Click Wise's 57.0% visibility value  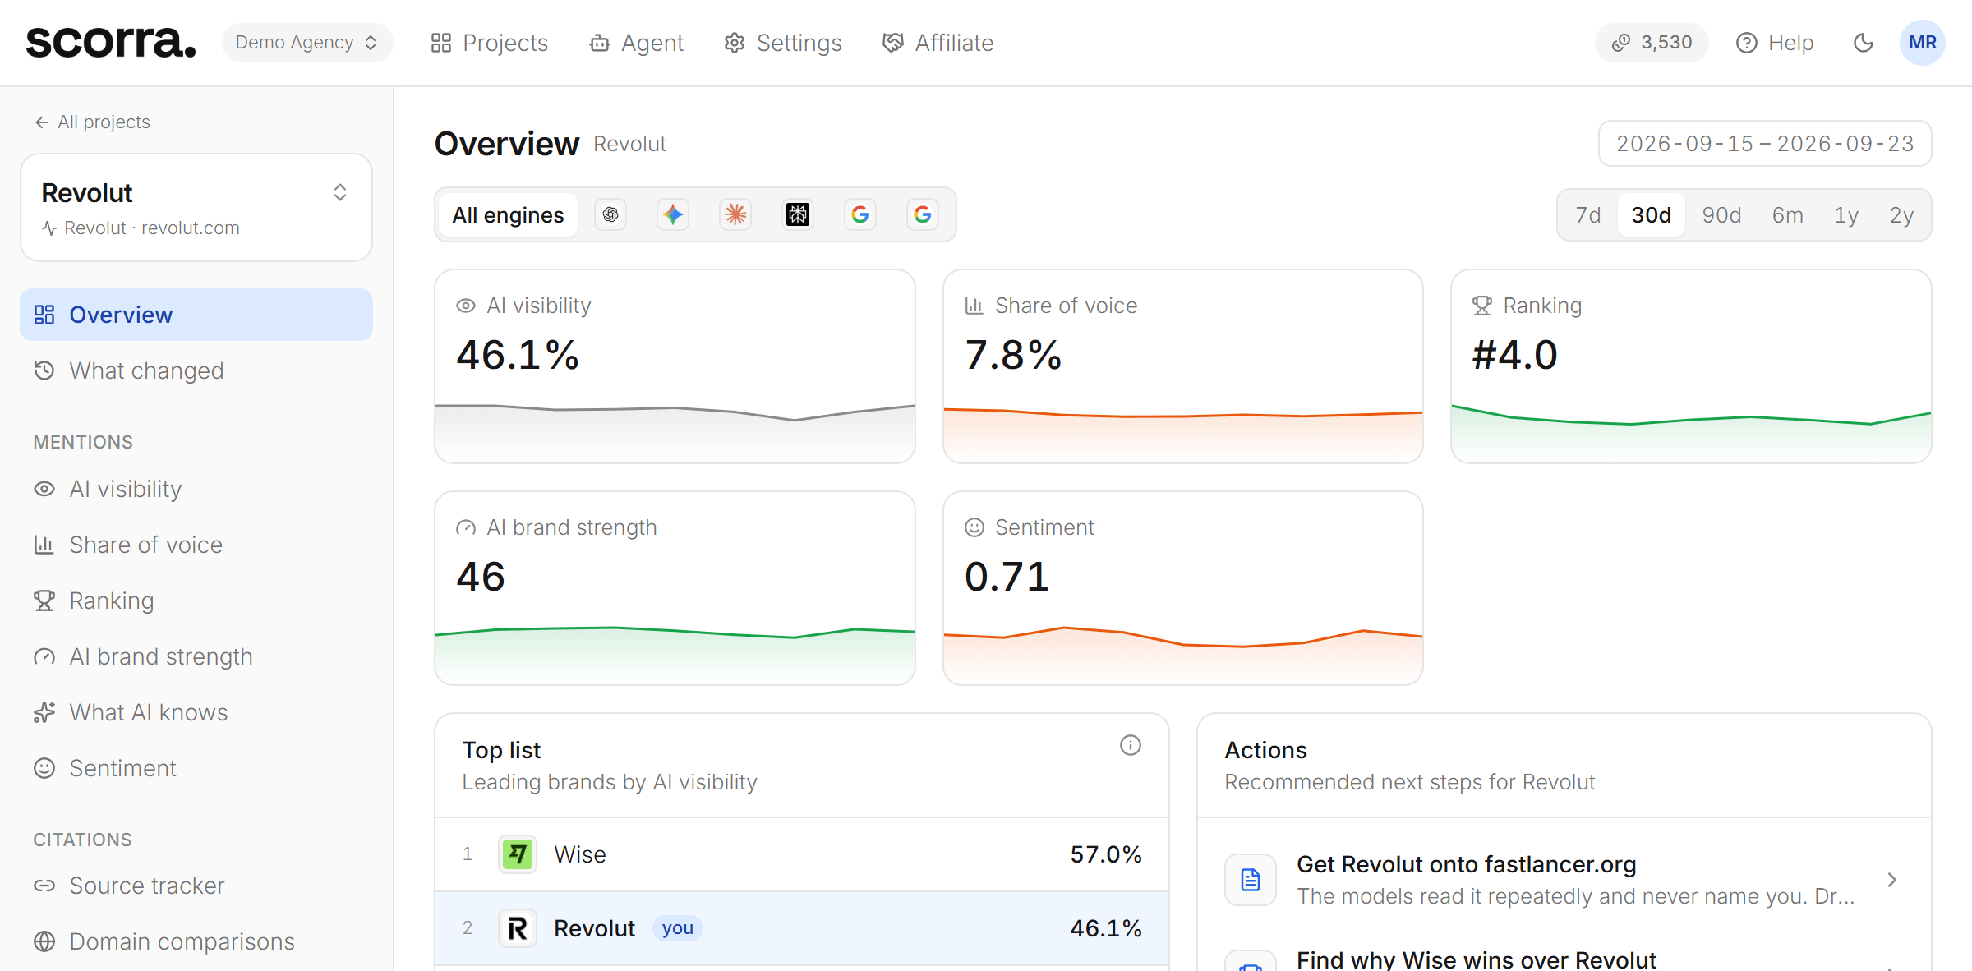click(x=1106, y=854)
